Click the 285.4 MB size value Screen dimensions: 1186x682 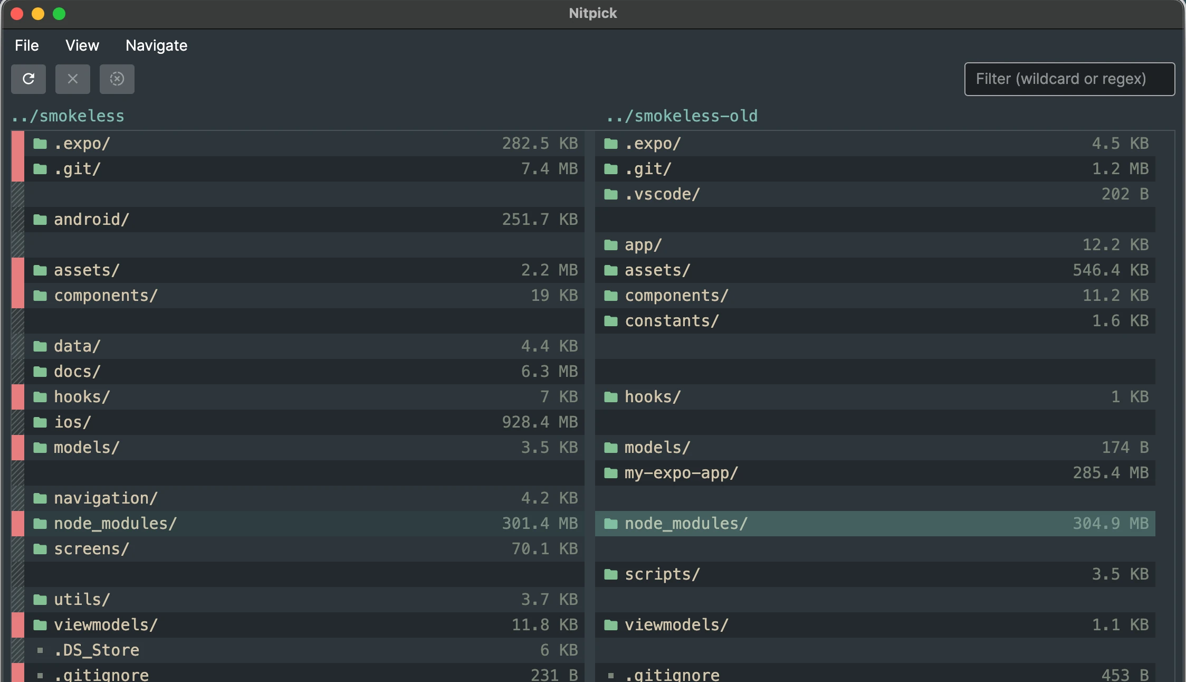click(x=1111, y=473)
